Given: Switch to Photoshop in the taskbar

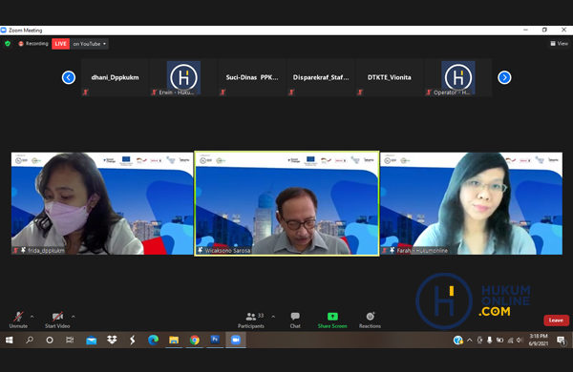Looking at the screenshot, I should [x=215, y=340].
